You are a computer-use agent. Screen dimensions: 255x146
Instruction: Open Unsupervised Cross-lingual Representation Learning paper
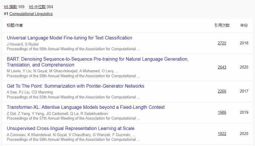pyautogui.click(x=71, y=128)
